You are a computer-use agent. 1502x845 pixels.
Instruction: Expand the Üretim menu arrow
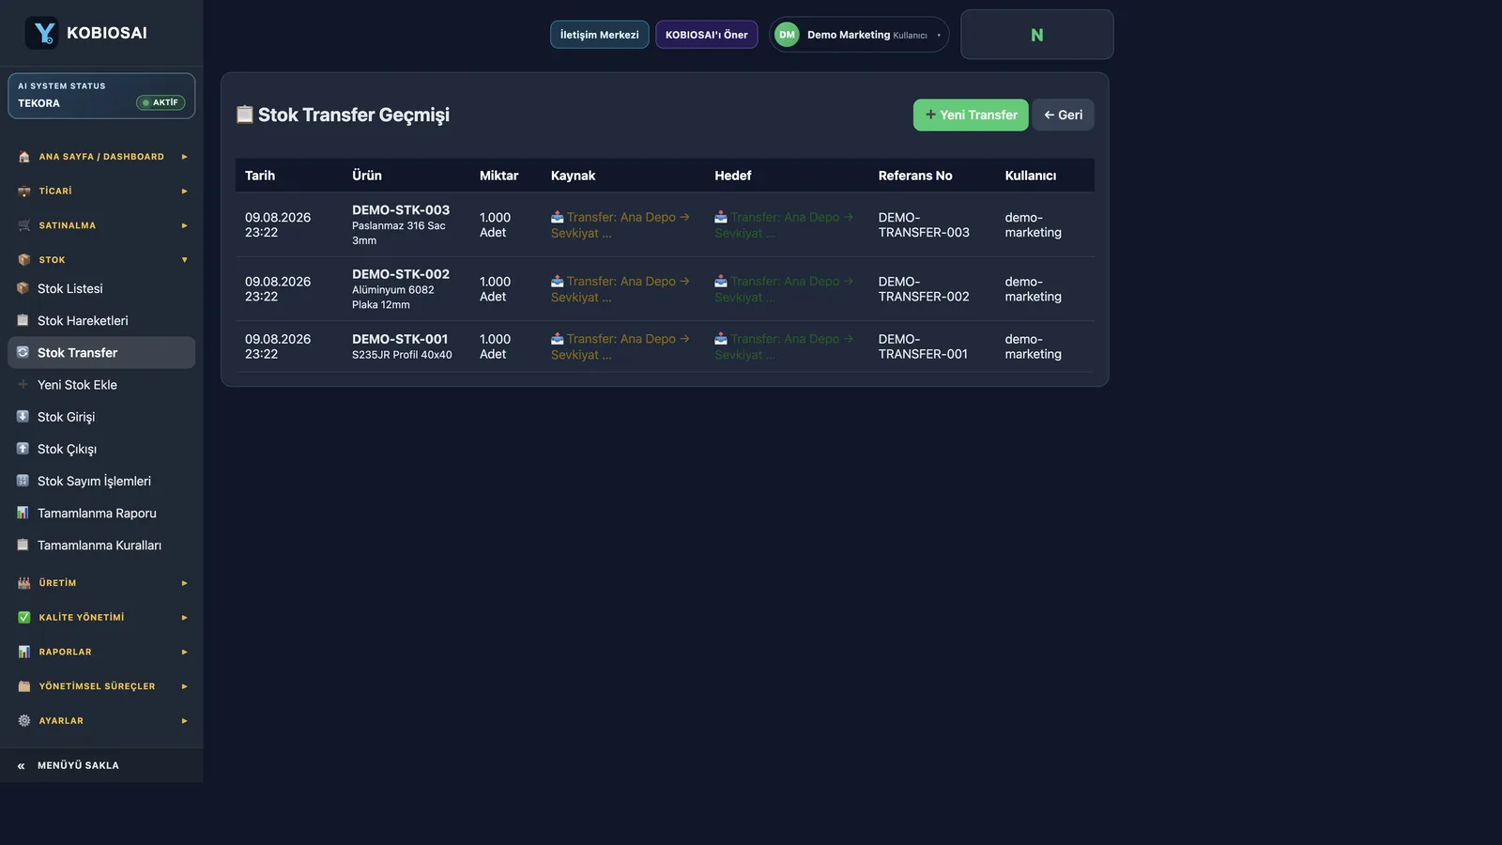tap(184, 583)
